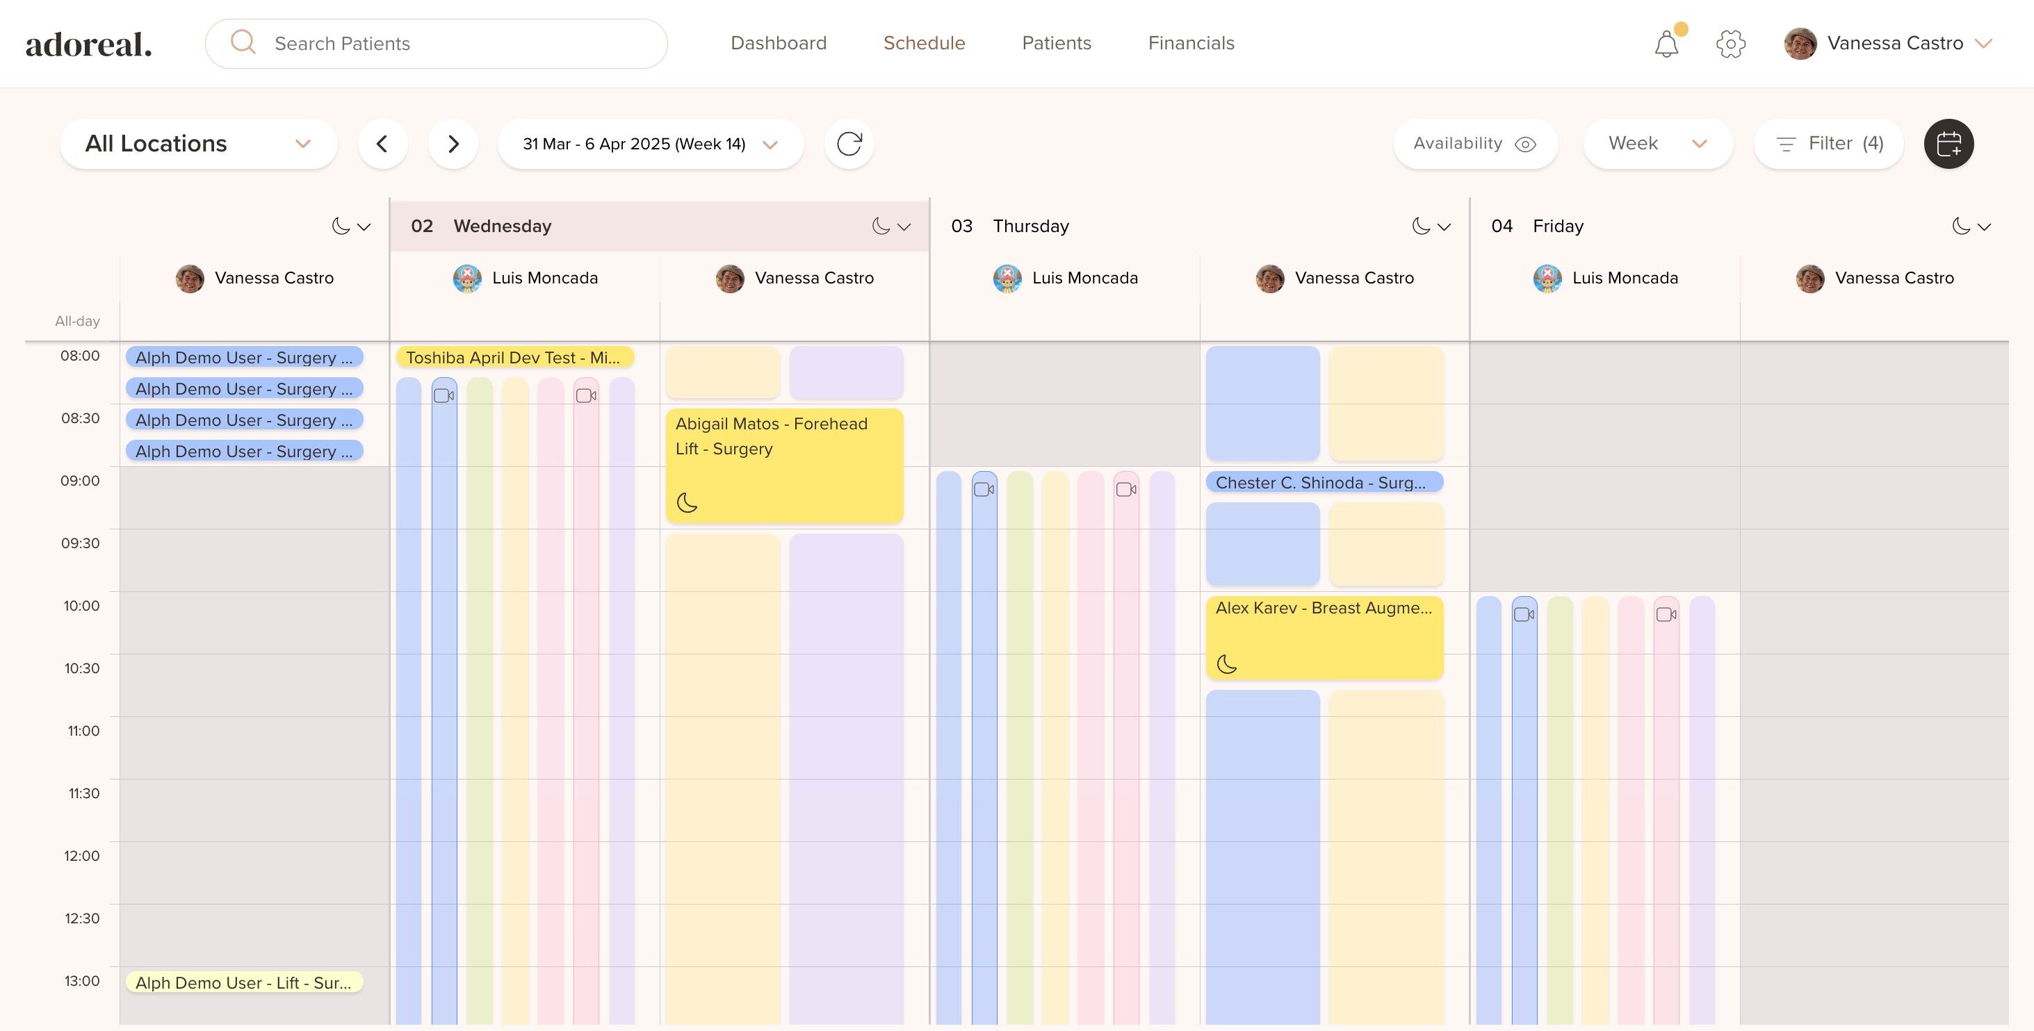Click moon icon in Friday header
This screenshot has height=1031, width=2034.
[1960, 226]
